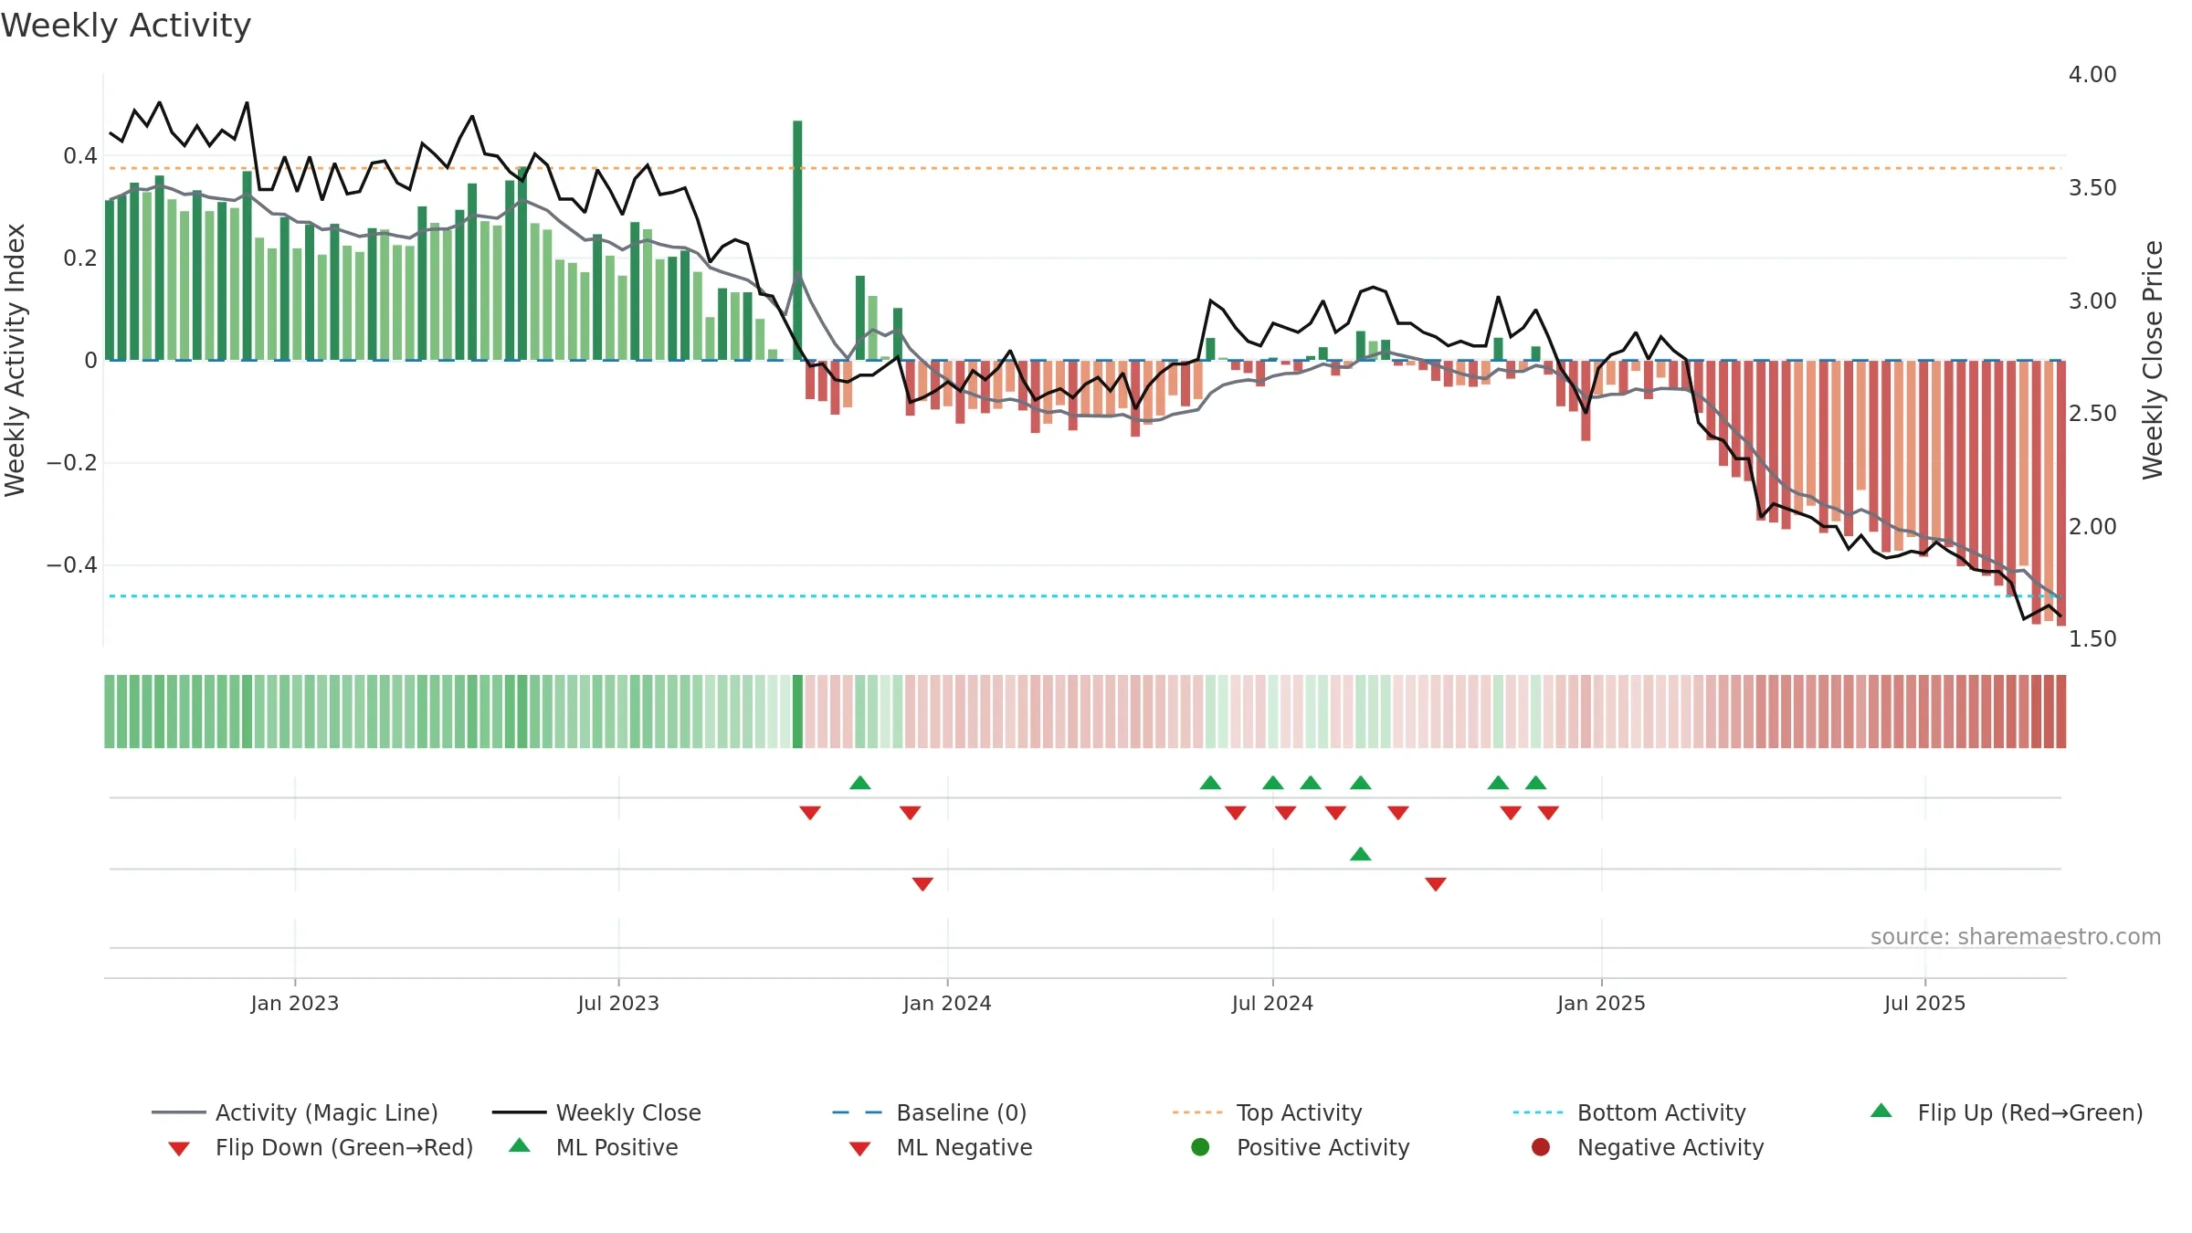
Task: Click the Activity (Magic Line) legend entry
Action: point(294,1112)
